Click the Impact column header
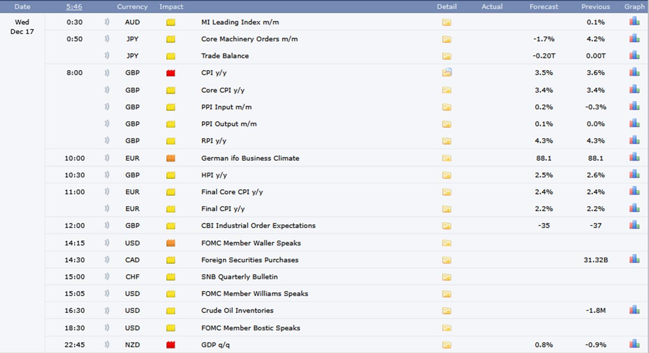649x353 pixels. click(x=171, y=7)
